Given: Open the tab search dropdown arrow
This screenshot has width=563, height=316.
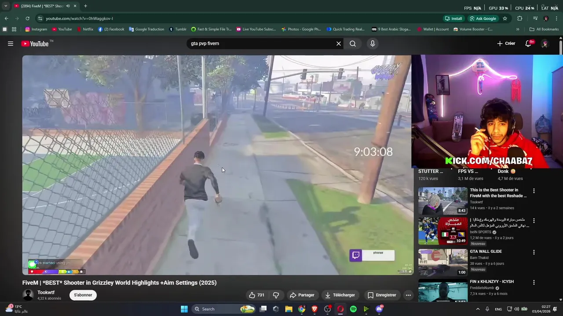Looking at the screenshot, I should [5, 6].
